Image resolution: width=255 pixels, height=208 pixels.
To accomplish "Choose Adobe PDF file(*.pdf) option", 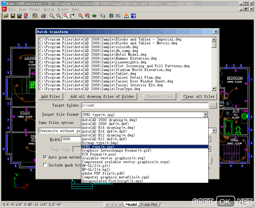I will pos(145,173).
